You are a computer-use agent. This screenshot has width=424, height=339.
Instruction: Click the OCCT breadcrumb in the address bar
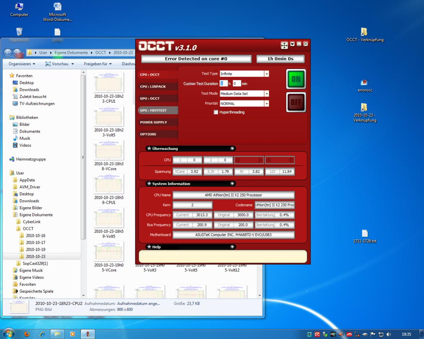point(100,53)
